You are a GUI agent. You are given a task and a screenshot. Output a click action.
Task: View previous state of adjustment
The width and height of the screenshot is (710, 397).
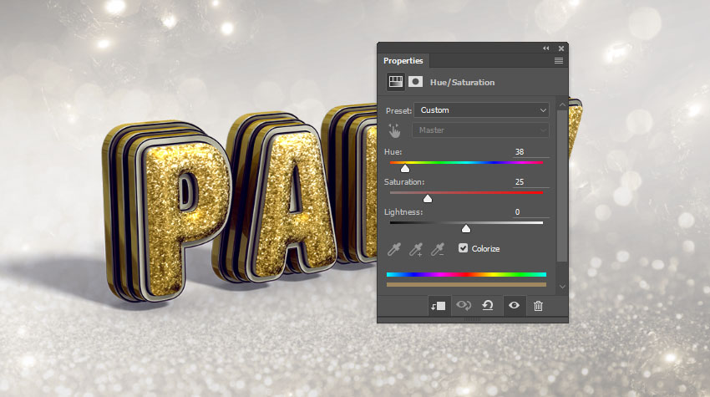[464, 305]
